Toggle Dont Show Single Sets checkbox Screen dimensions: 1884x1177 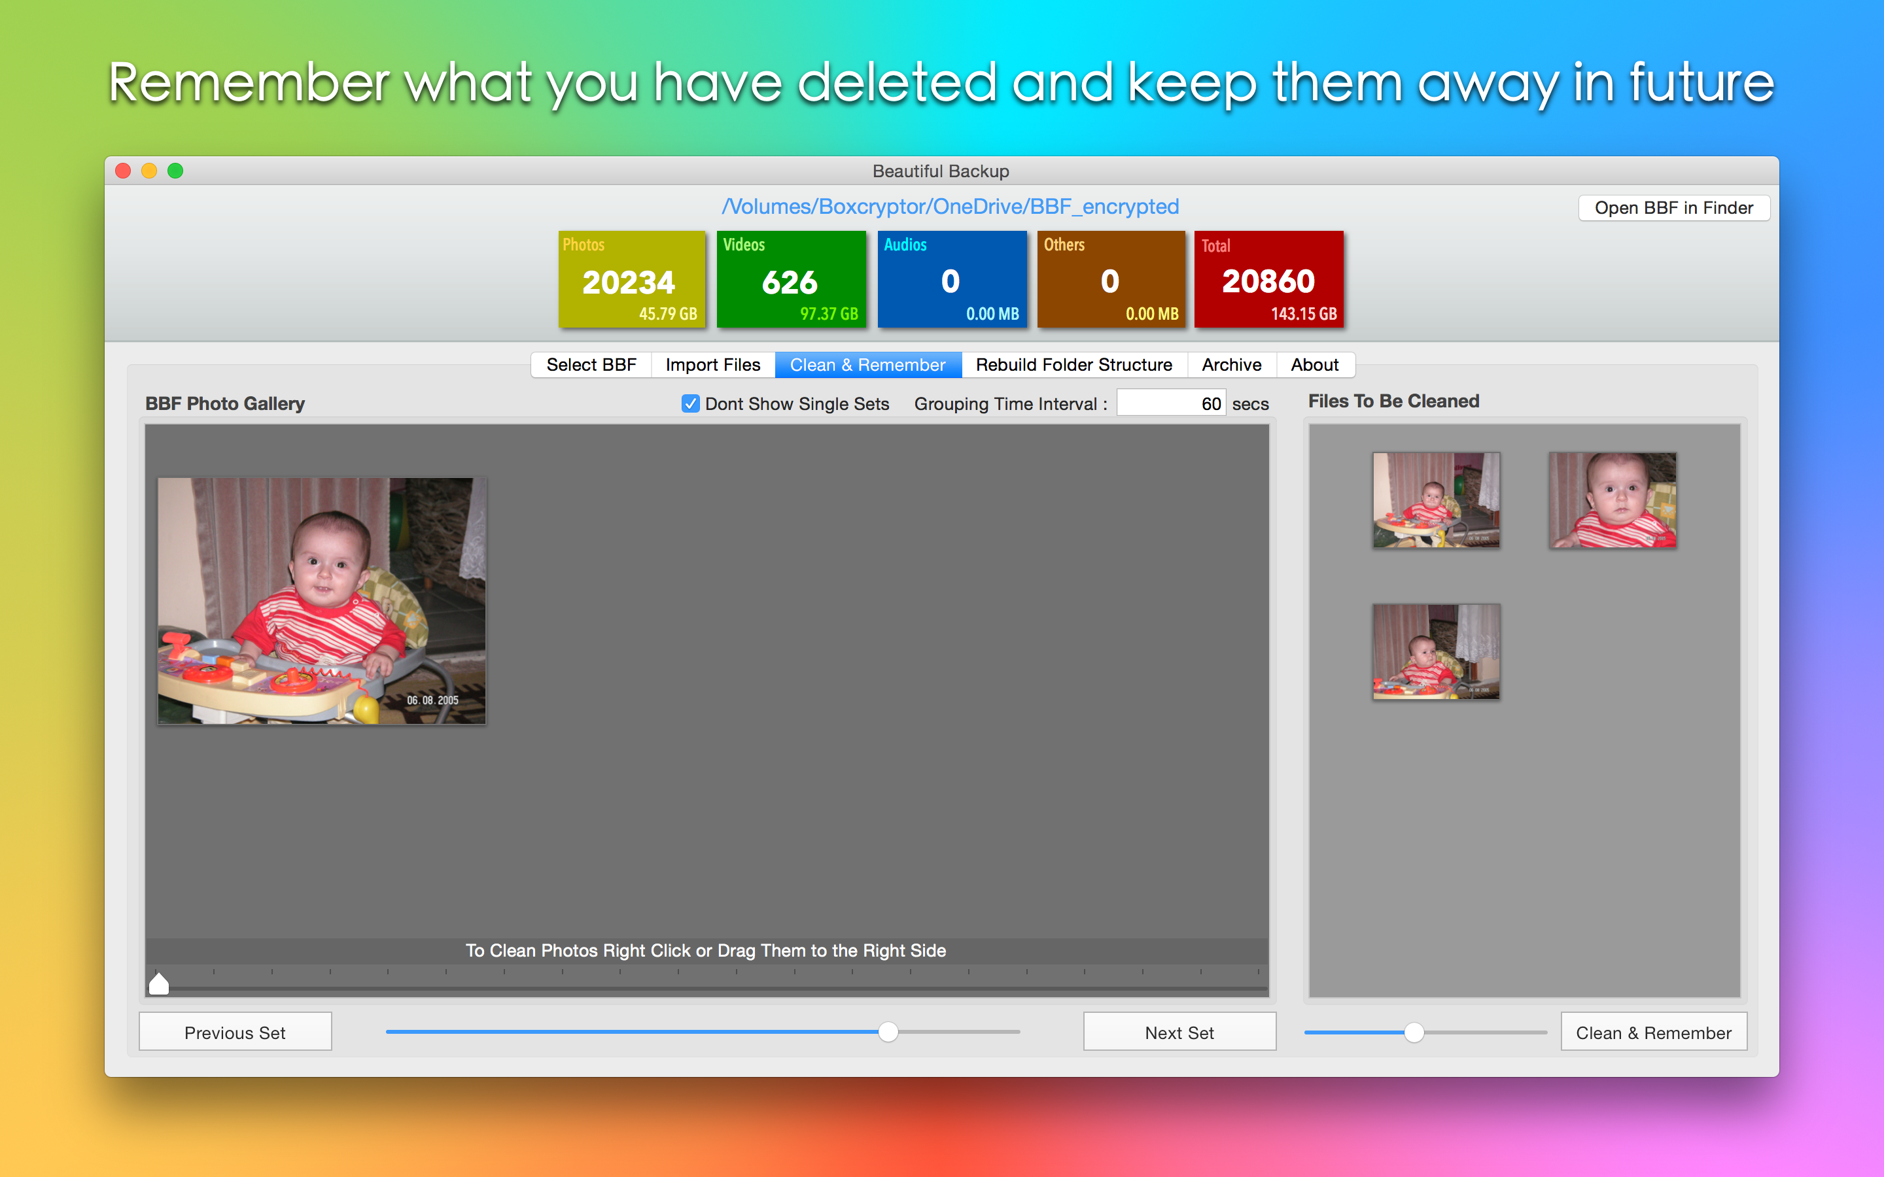[x=689, y=403]
